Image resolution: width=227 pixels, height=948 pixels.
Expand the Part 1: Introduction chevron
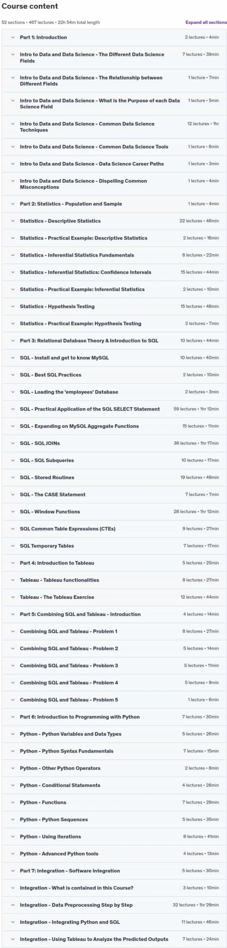[13, 37]
